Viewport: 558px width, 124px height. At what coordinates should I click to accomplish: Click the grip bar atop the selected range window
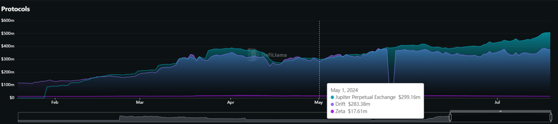[500, 111]
